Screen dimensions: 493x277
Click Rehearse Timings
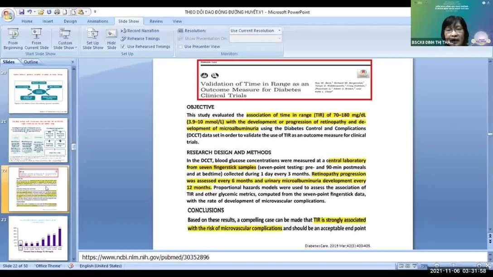pyautogui.click(x=140, y=38)
